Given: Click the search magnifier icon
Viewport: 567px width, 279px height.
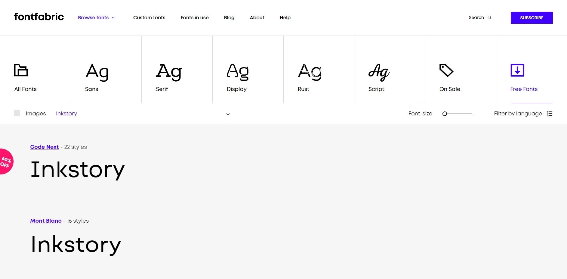Looking at the screenshot, I should click(489, 17).
